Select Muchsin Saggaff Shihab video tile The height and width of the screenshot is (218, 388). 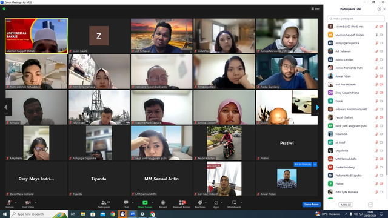(x=36, y=36)
